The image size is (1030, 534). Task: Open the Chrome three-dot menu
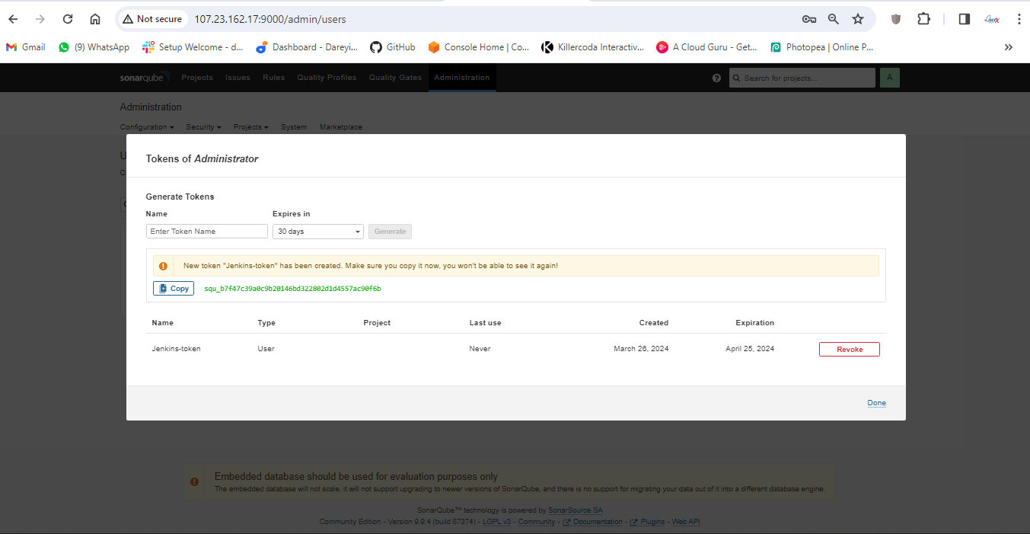click(1019, 19)
